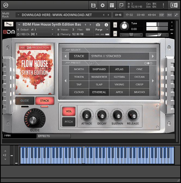Image resolution: width=181 pixels, height=183 pixels.
Task: Open the Output st. 1 dropdown
Action: (x=52, y=30)
